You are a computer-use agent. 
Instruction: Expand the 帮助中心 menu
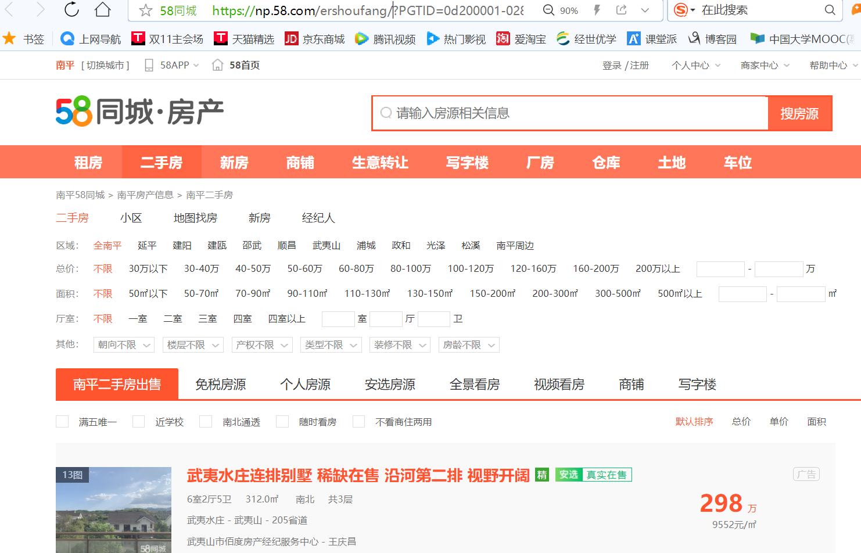834,66
